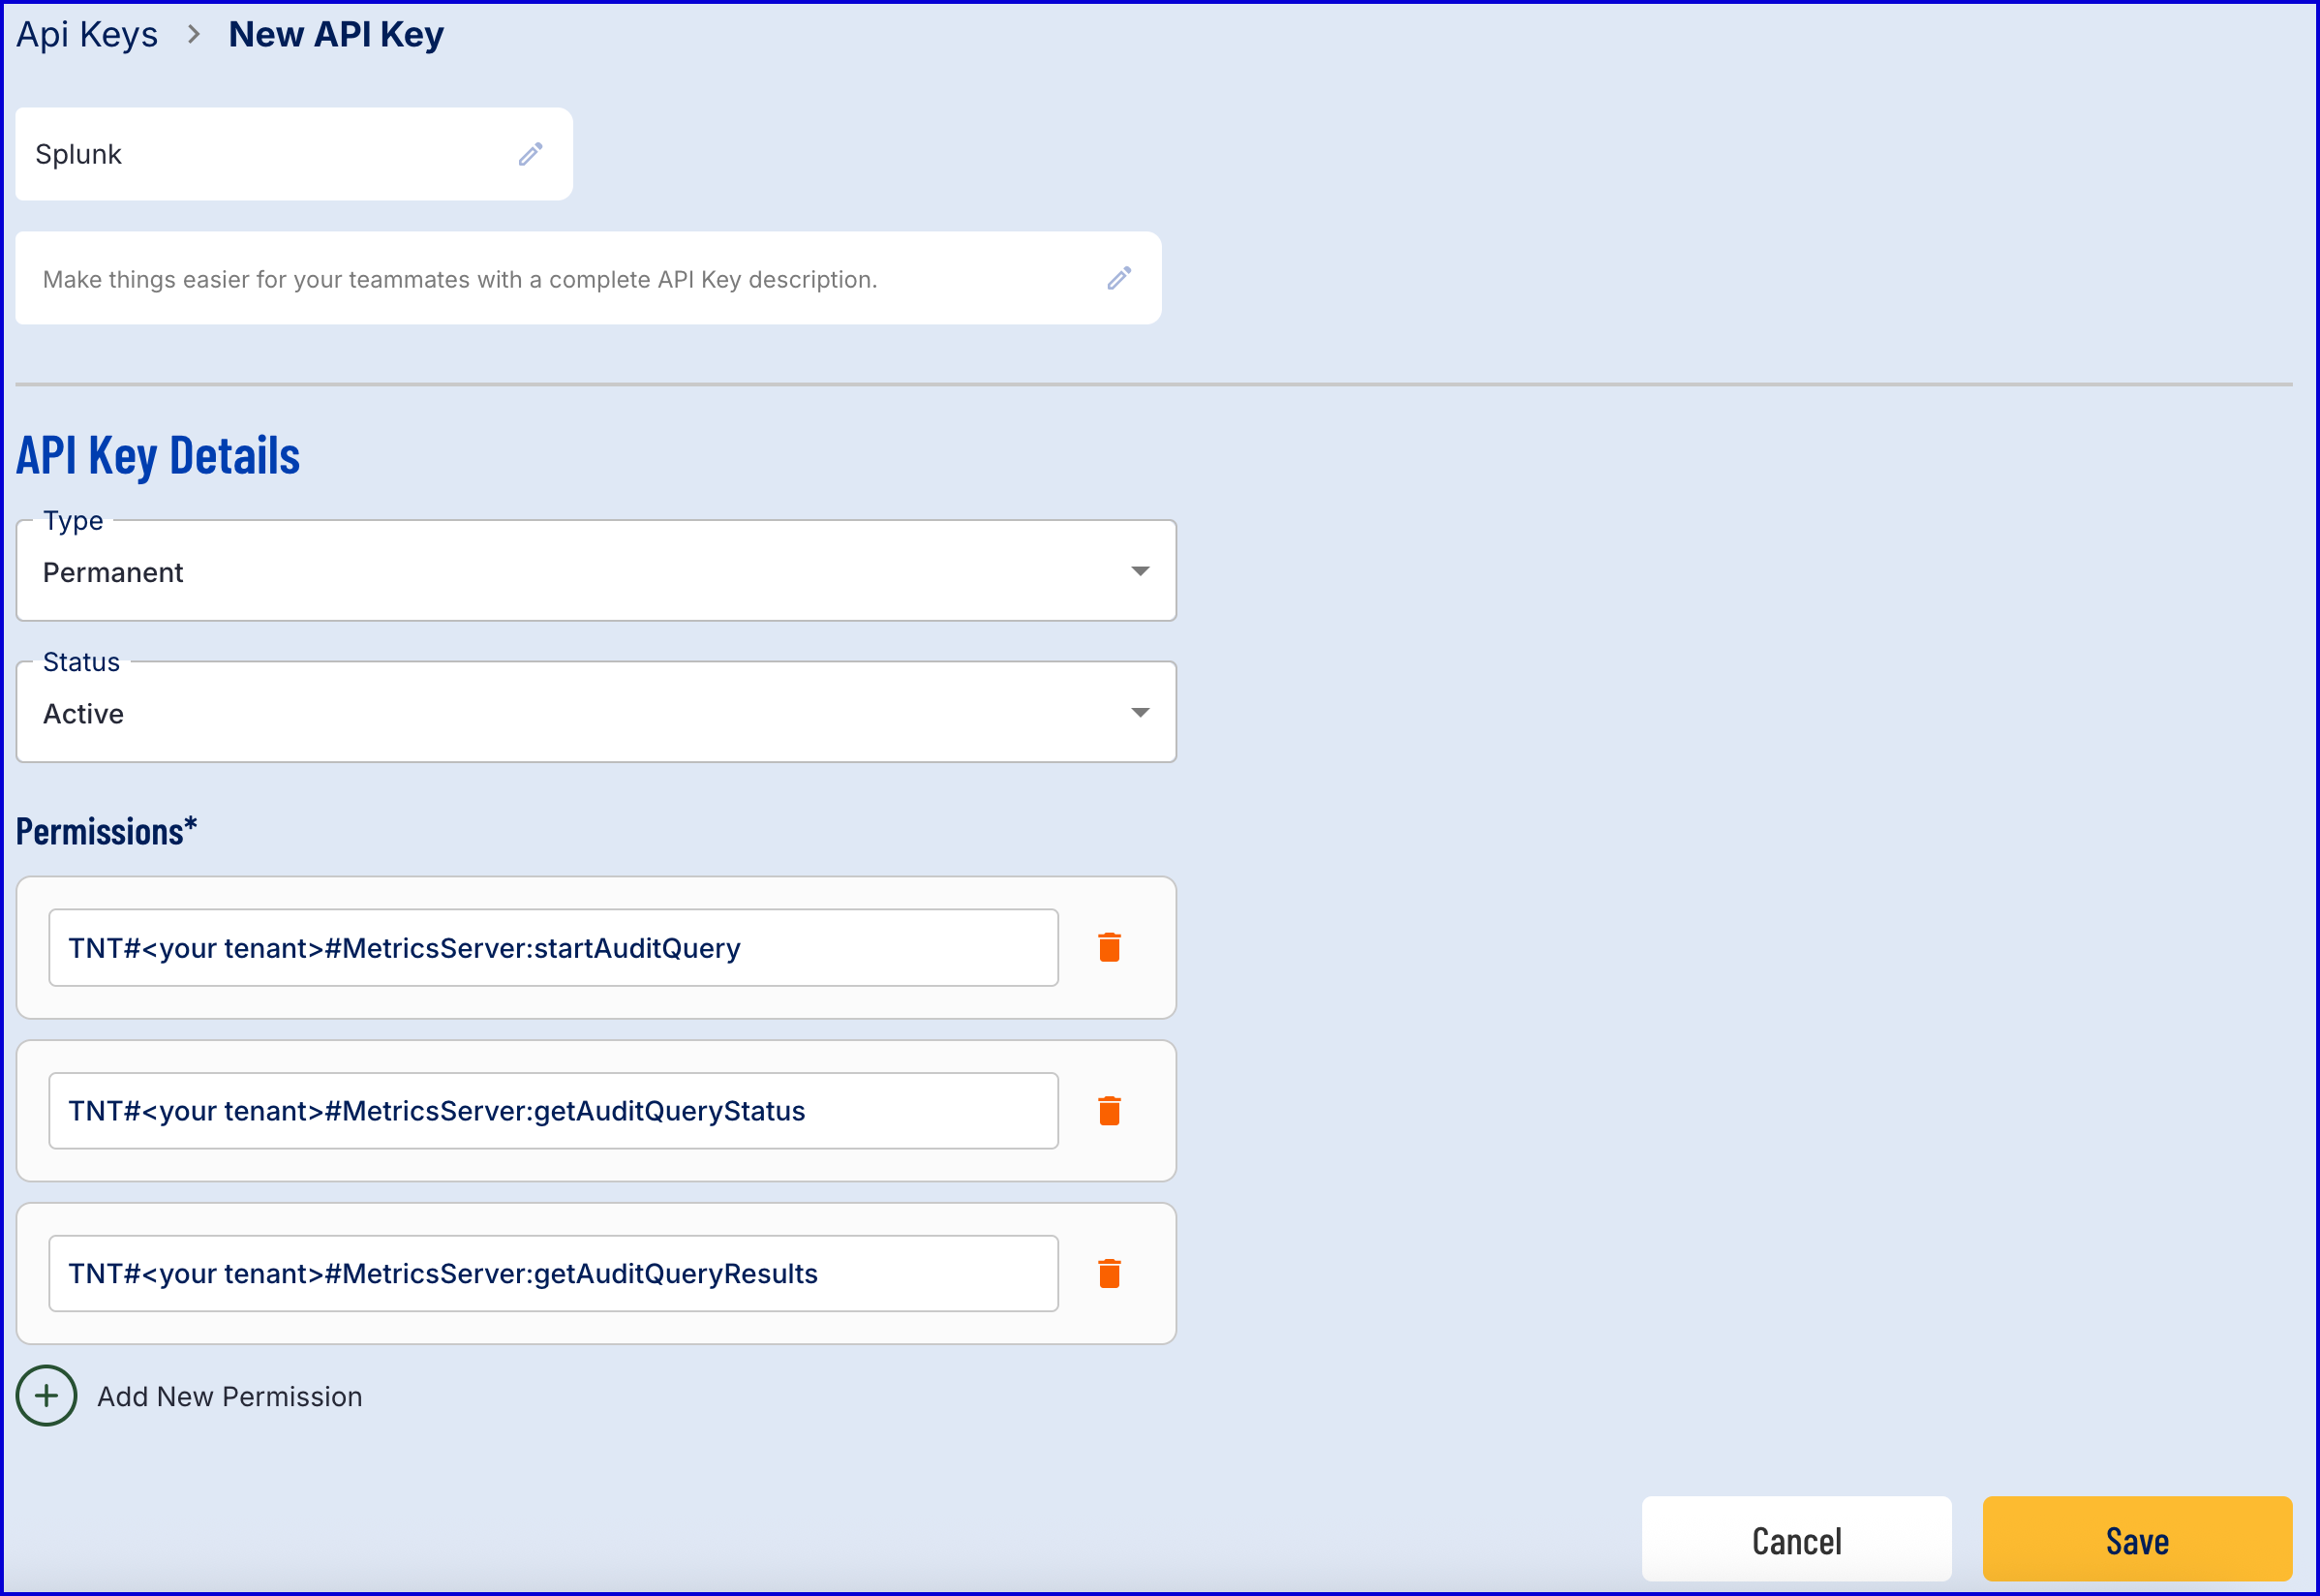2320x1596 pixels.
Task: Go to Api Keys breadcrumb link
Action: [87, 35]
